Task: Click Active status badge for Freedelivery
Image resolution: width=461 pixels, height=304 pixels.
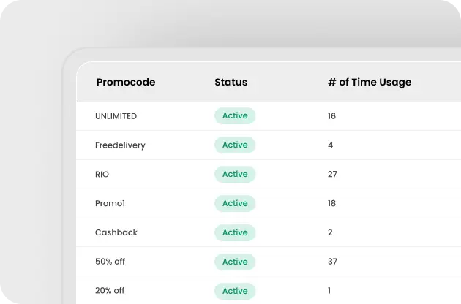Action: click(235, 145)
